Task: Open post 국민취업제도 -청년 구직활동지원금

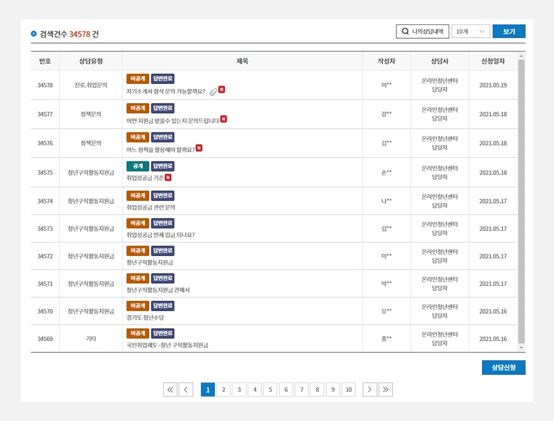Action: tap(167, 345)
